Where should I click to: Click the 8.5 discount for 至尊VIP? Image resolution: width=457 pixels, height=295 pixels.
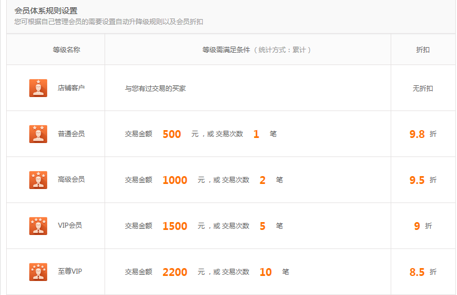click(417, 272)
